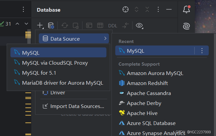Click the Jump to Source arrows icon
Screen dimensions: 216x136
click(x=126, y=25)
